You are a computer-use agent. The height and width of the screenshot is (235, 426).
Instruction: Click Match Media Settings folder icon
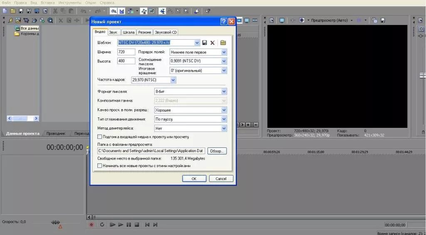(x=223, y=42)
